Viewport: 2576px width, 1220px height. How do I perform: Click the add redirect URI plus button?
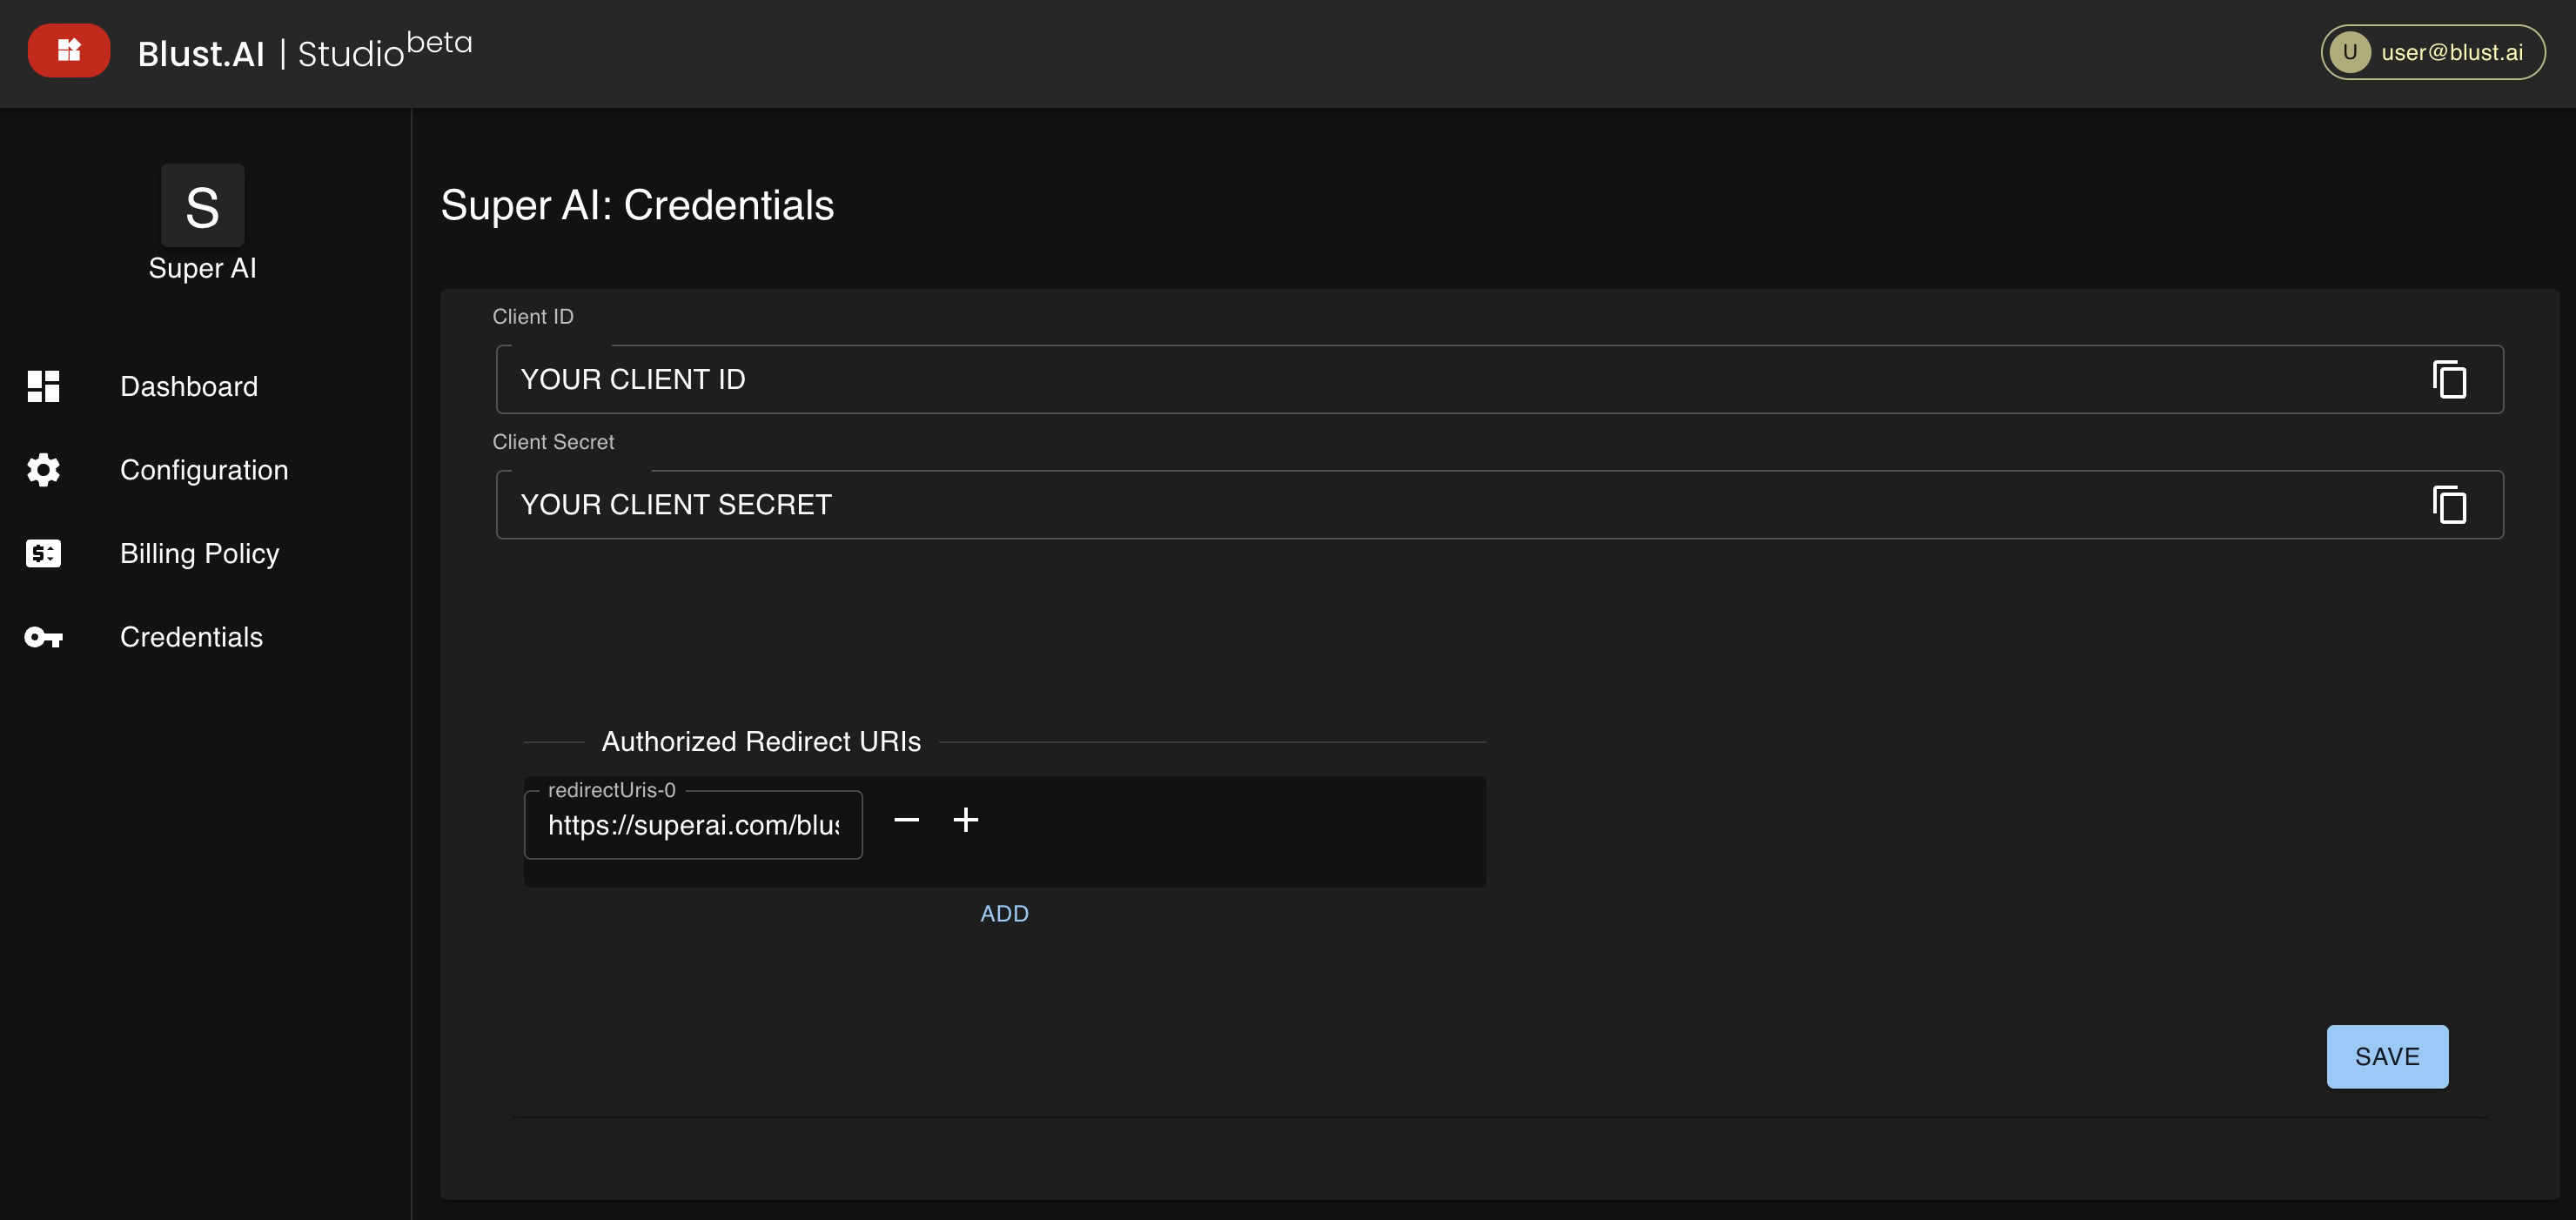tap(964, 818)
